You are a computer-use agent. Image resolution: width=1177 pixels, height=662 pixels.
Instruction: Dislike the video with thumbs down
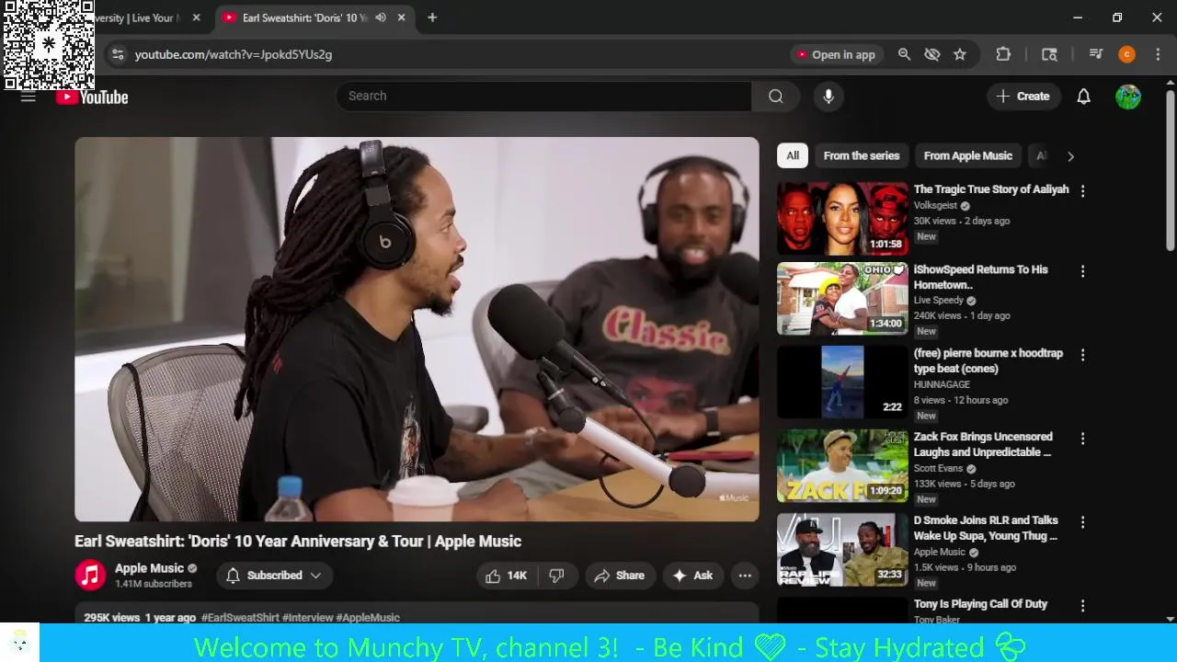(x=556, y=576)
